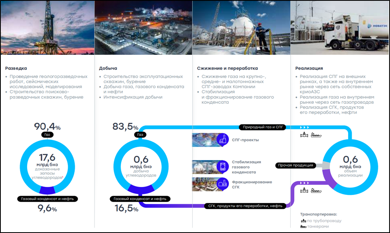The height and width of the screenshot is (233, 390).
Task: Click the triple-arrow marker on the blue flow
Action: 304,127
